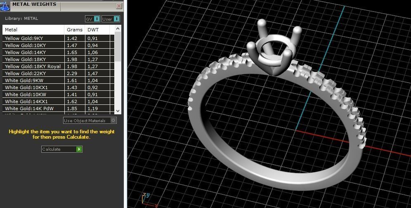The width and height of the screenshot is (411, 208).
Task: Click the Metal Weights panel logo icon
Action: (x=5, y=5)
